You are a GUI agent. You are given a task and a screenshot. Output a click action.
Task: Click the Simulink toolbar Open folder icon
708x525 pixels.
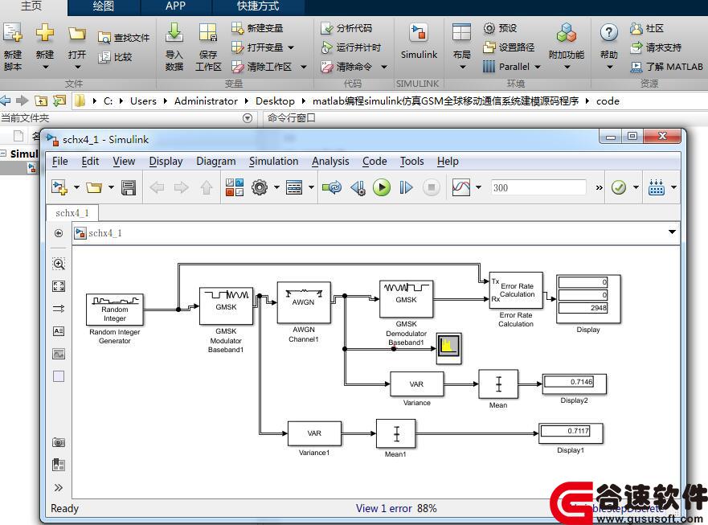94,187
